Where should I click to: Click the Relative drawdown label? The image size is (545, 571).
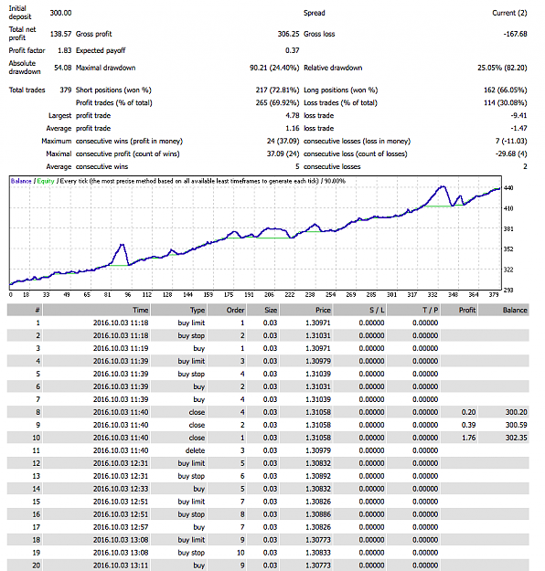[x=333, y=68]
